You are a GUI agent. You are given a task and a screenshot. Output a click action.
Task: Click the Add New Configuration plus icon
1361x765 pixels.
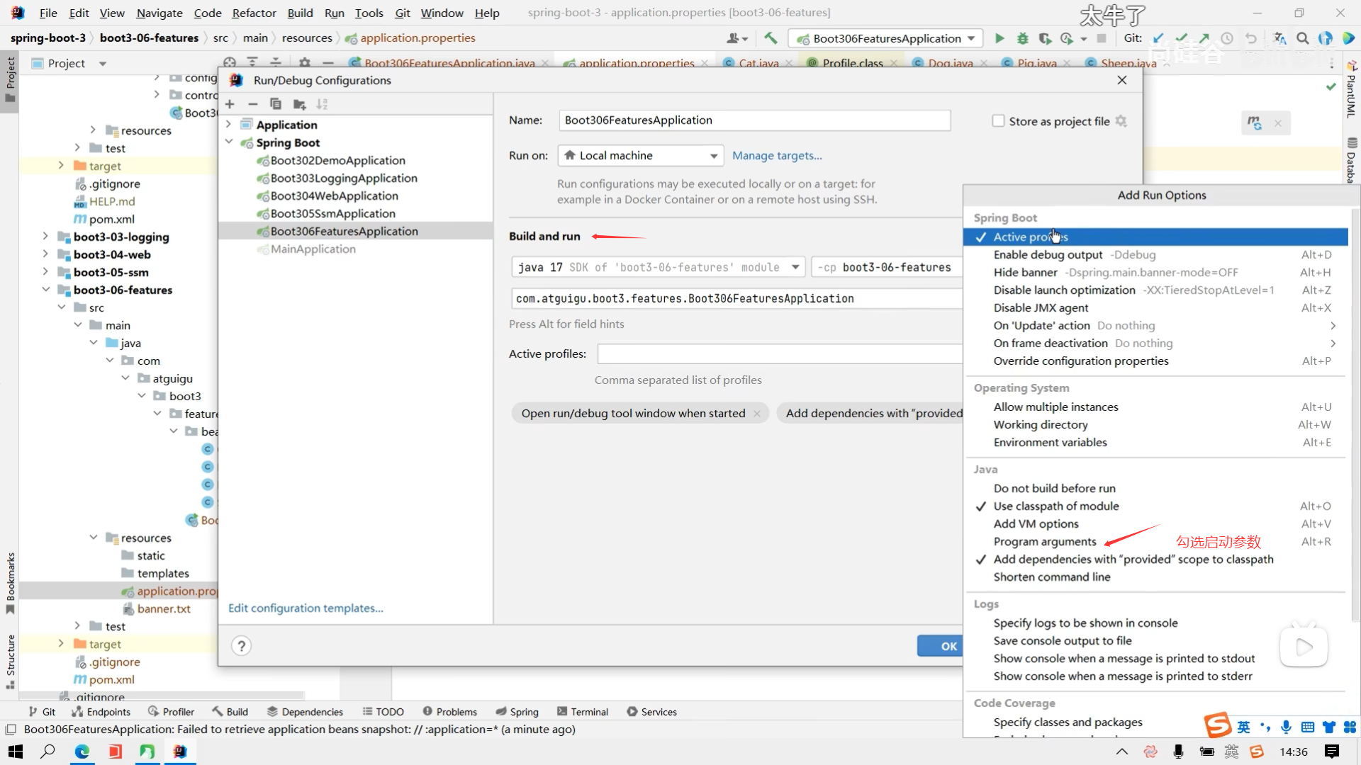[230, 104]
